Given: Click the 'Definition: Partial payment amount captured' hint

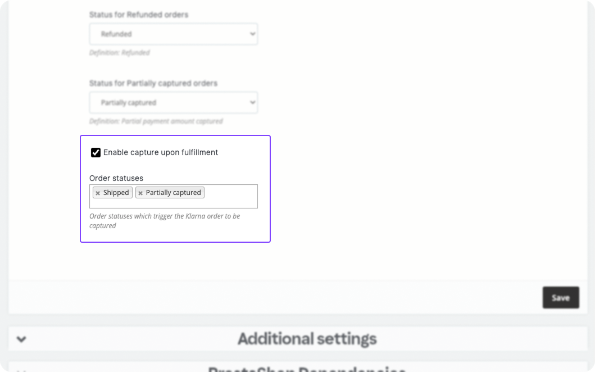Looking at the screenshot, I should coord(156,121).
